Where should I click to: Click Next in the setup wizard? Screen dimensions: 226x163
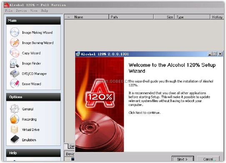[183, 159]
